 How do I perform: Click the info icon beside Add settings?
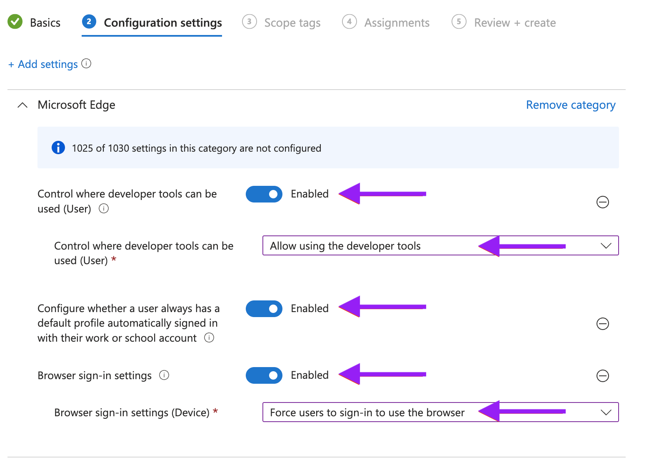pos(86,63)
